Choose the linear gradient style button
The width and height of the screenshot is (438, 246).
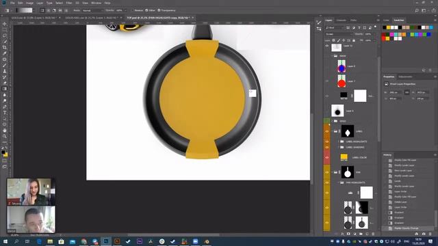(42, 10)
